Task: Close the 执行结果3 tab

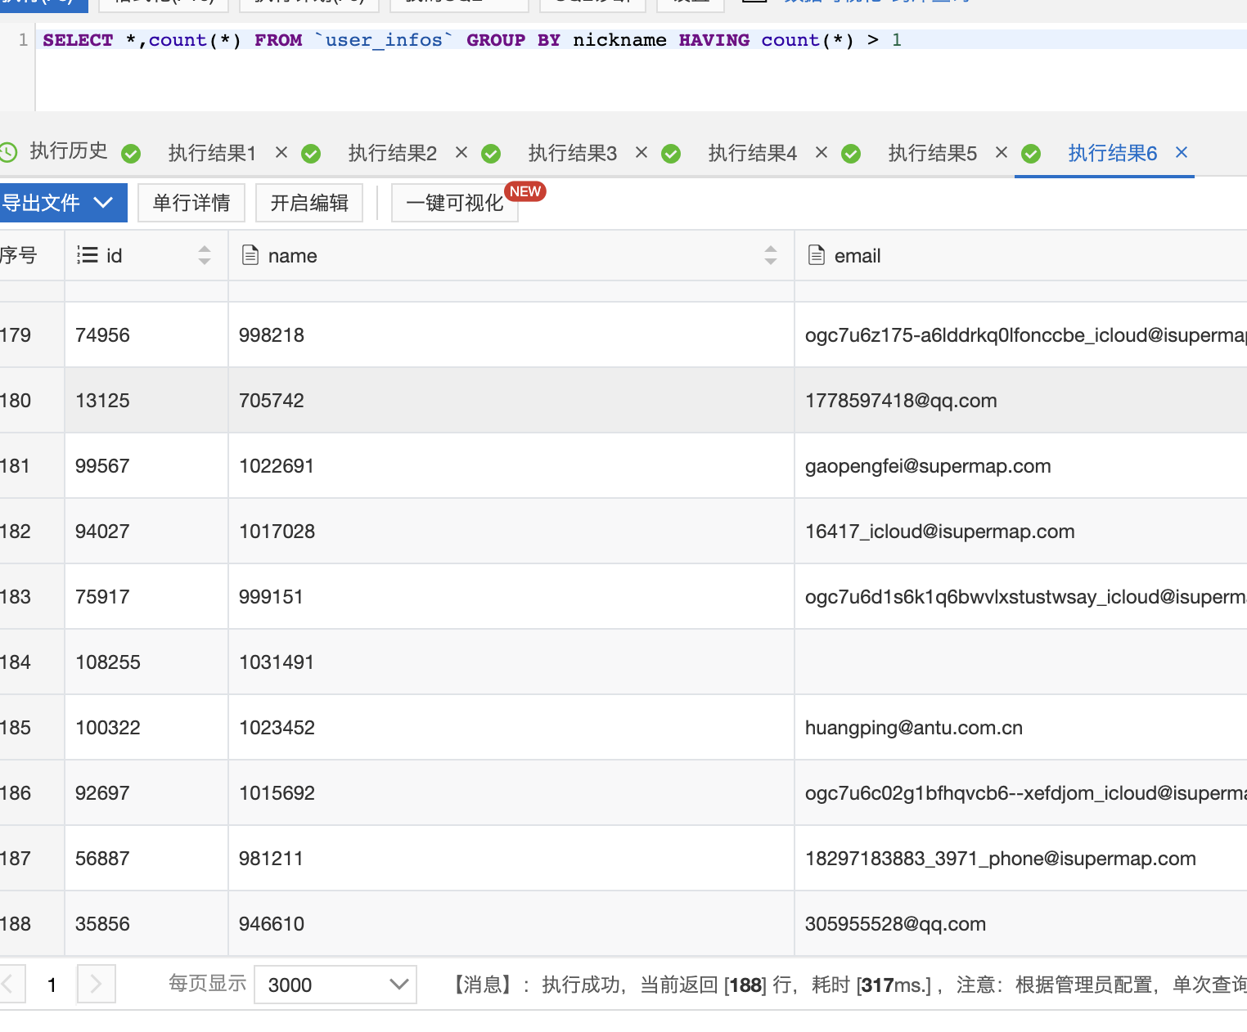Action: point(642,152)
